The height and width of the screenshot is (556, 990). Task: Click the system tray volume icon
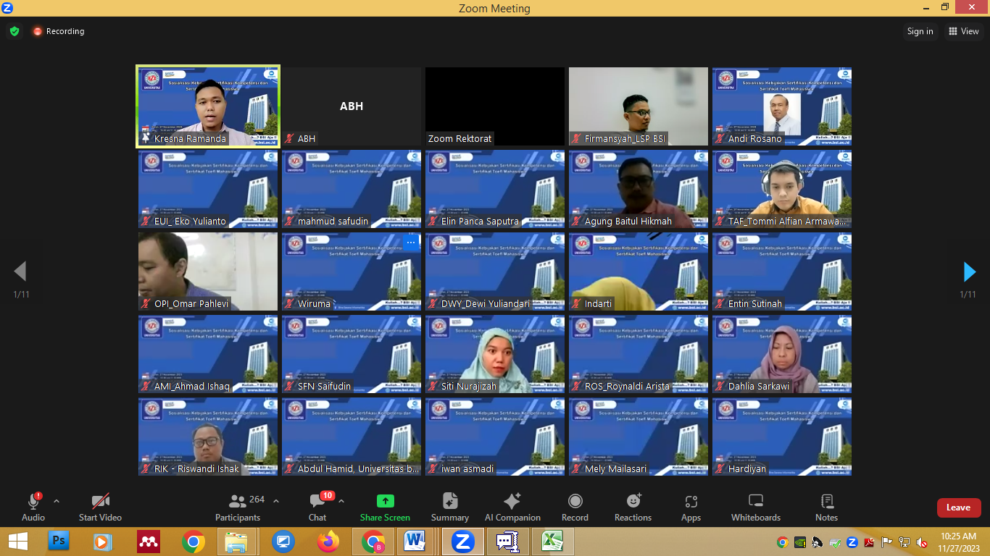tap(922, 542)
